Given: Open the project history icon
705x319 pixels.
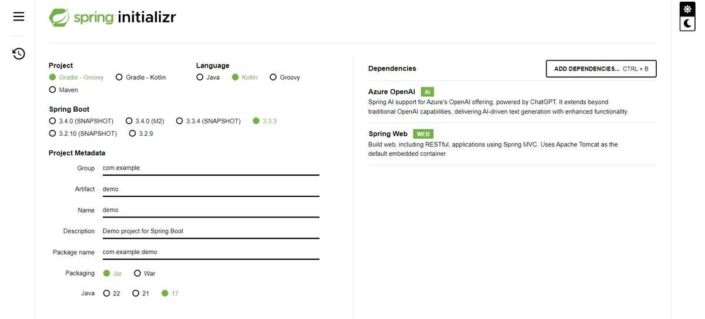Looking at the screenshot, I should tap(19, 54).
